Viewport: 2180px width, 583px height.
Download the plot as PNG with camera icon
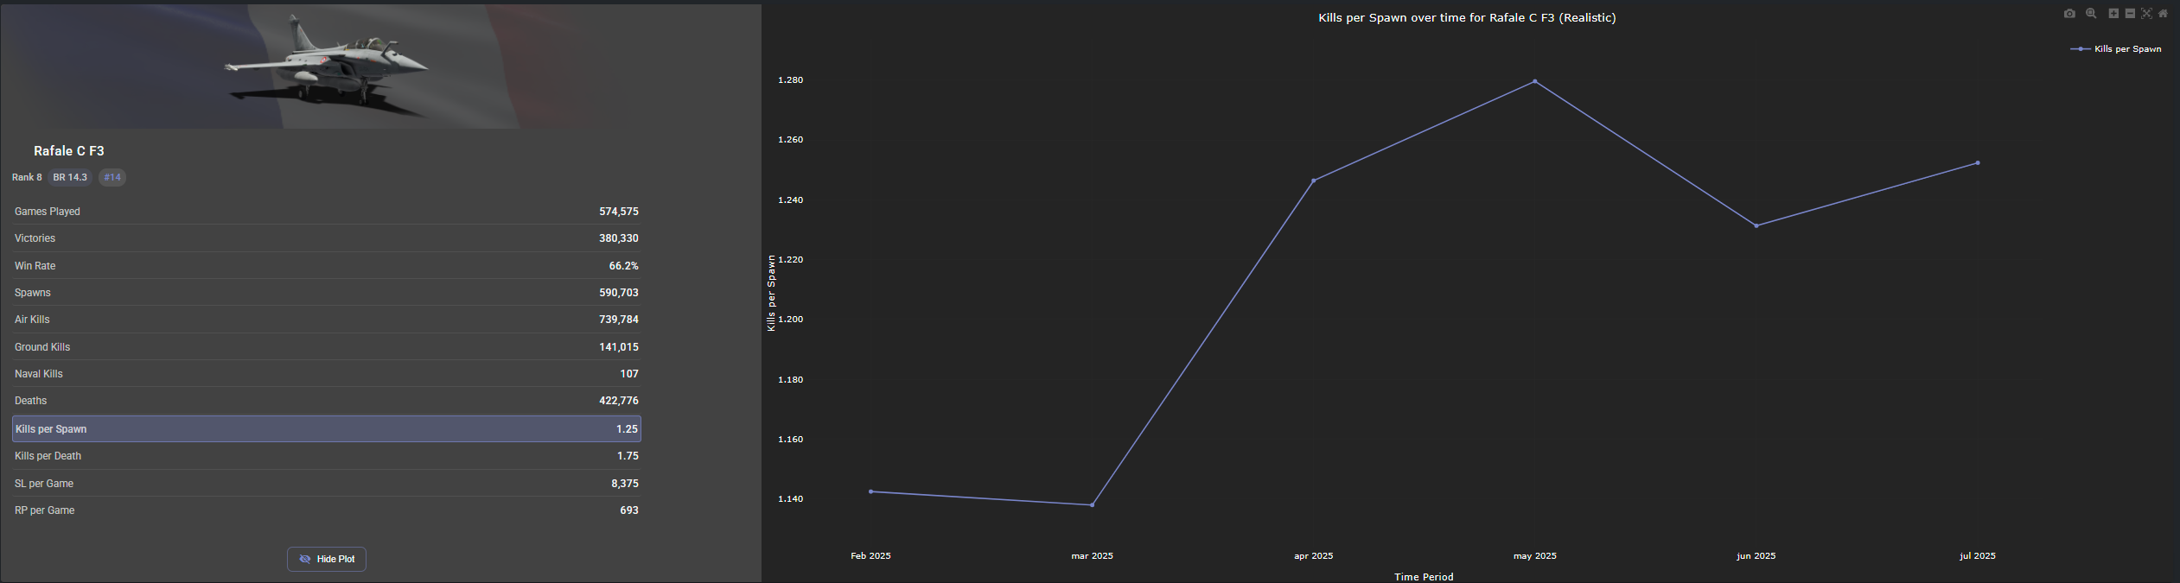2069,14
